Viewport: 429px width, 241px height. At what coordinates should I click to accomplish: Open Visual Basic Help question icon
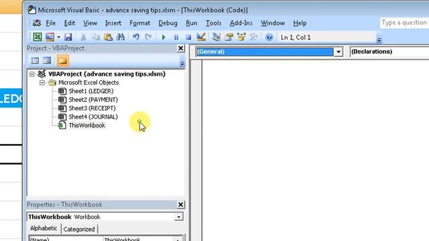click(269, 37)
